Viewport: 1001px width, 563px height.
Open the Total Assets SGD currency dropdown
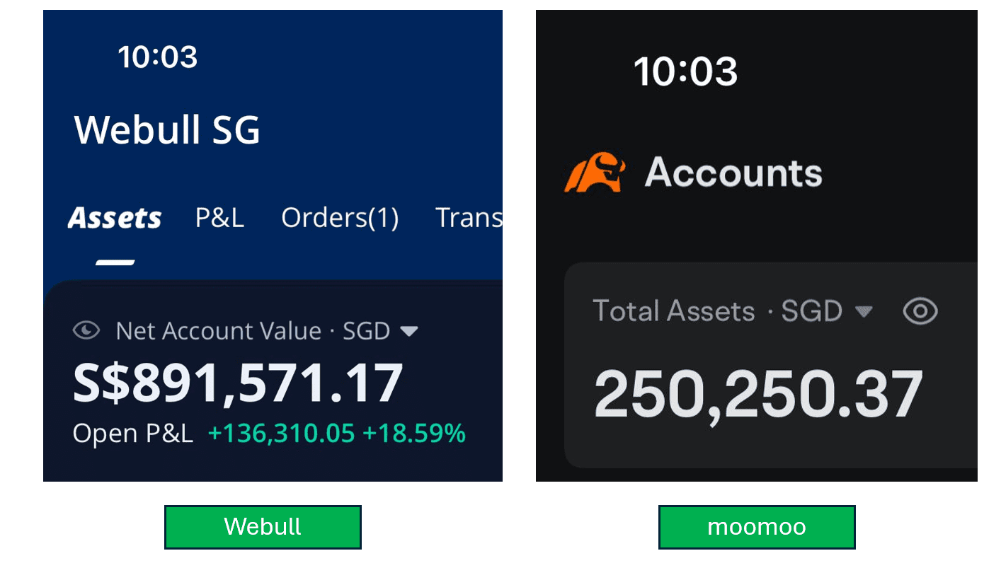[x=863, y=311]
